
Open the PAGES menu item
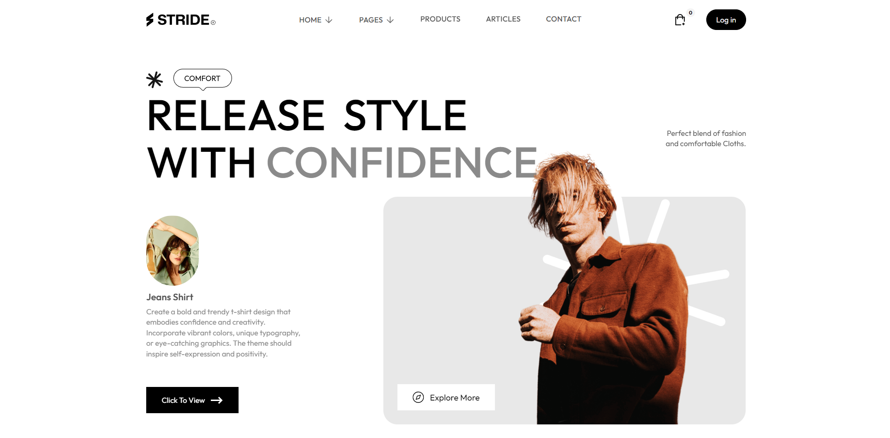371,20
